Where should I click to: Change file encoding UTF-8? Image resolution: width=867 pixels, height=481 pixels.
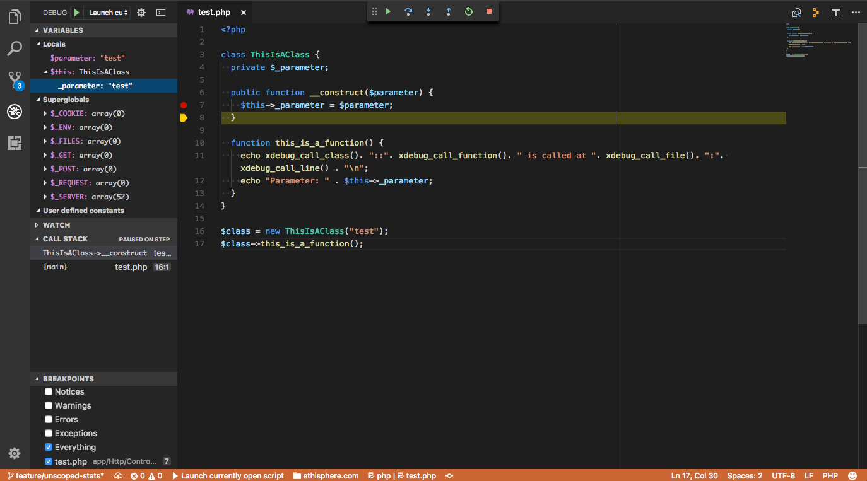[784, 476]
